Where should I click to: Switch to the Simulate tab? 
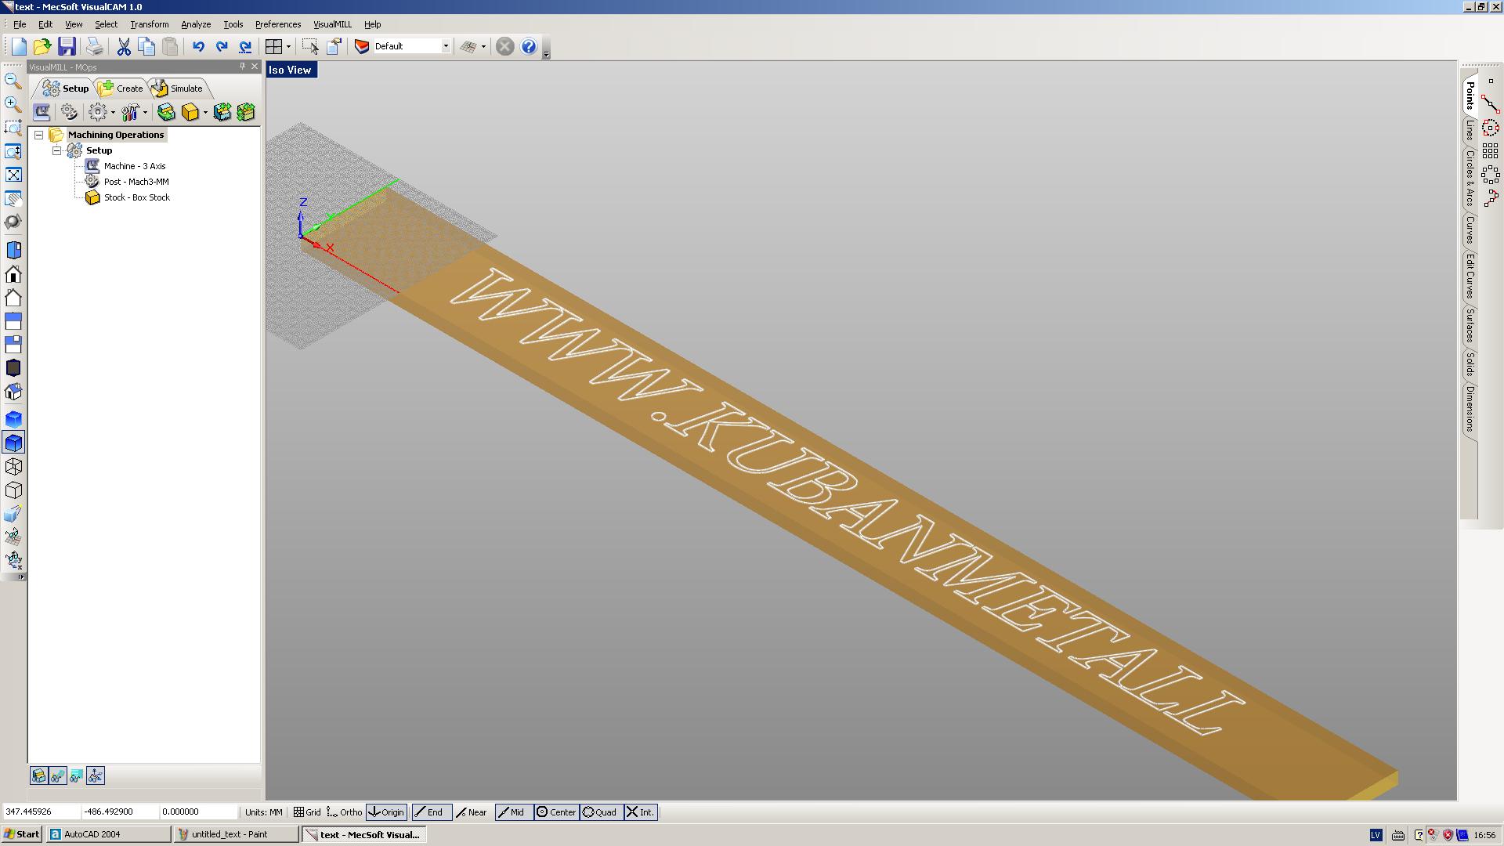[x=179, y=89]
